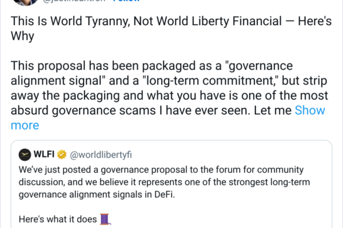Image resolution: width=343 pixels, height=228 pixels.
Task: Click empty space right of @worldlibertyfi in quoted card
Action: 240,155
